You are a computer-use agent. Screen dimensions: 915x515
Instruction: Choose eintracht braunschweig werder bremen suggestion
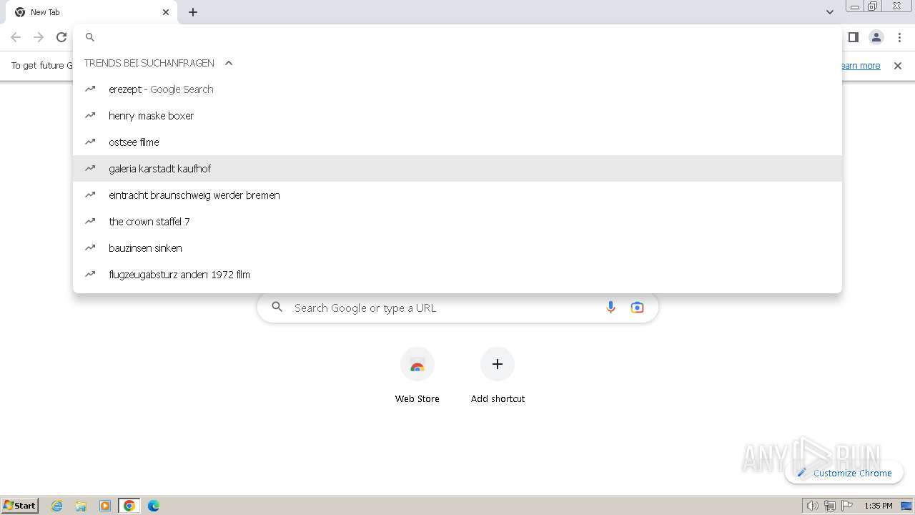coord(457,195)
